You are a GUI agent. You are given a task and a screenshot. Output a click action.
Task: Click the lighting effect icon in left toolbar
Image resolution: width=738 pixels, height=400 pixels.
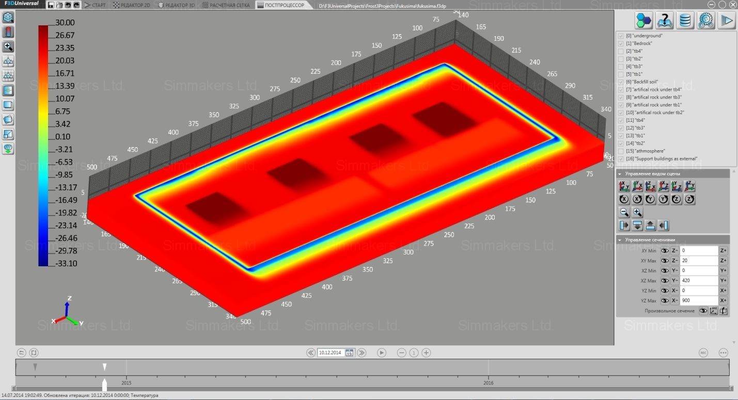8,90
